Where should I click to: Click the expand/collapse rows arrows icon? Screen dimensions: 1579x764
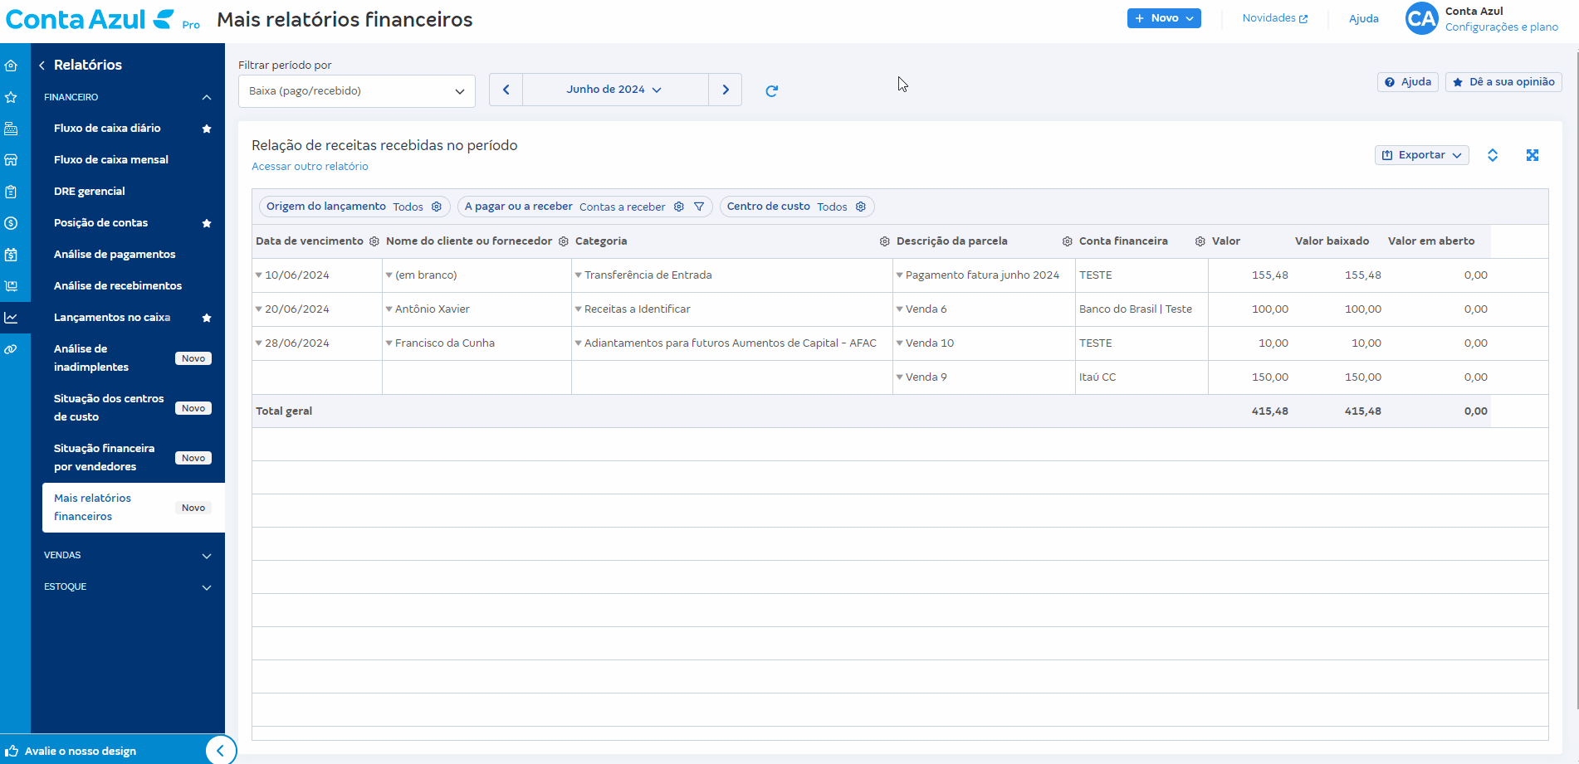1492,155
